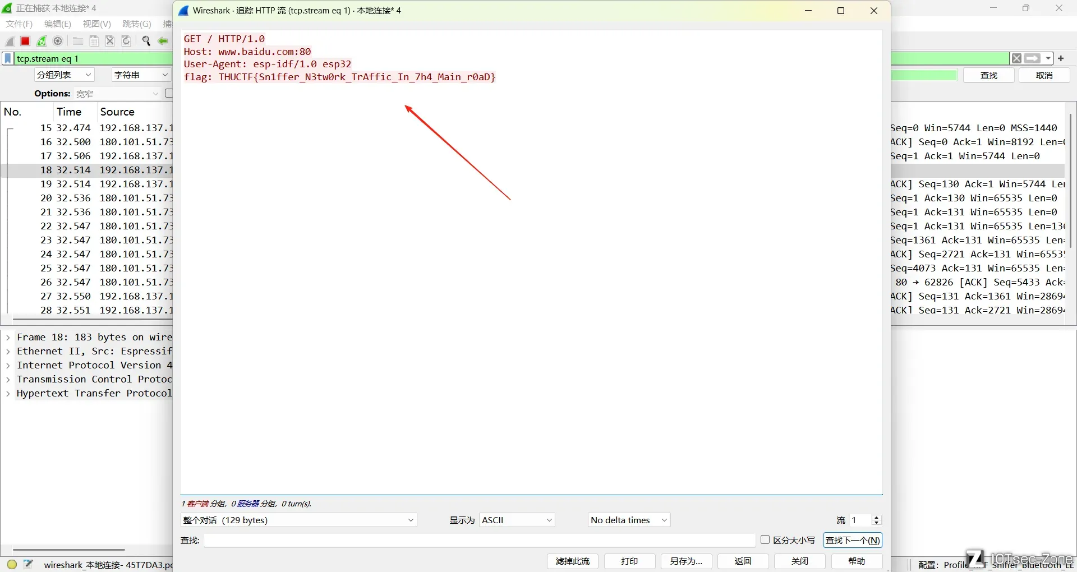The width and height of the screenshot is (1077, 572).
Task: Open capture options gear icon
Action: tap(58, 41)
